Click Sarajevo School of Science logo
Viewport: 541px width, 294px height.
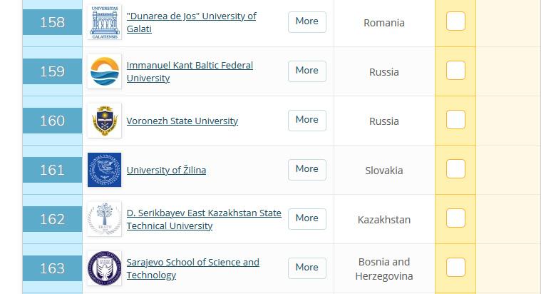pos(104,268)
